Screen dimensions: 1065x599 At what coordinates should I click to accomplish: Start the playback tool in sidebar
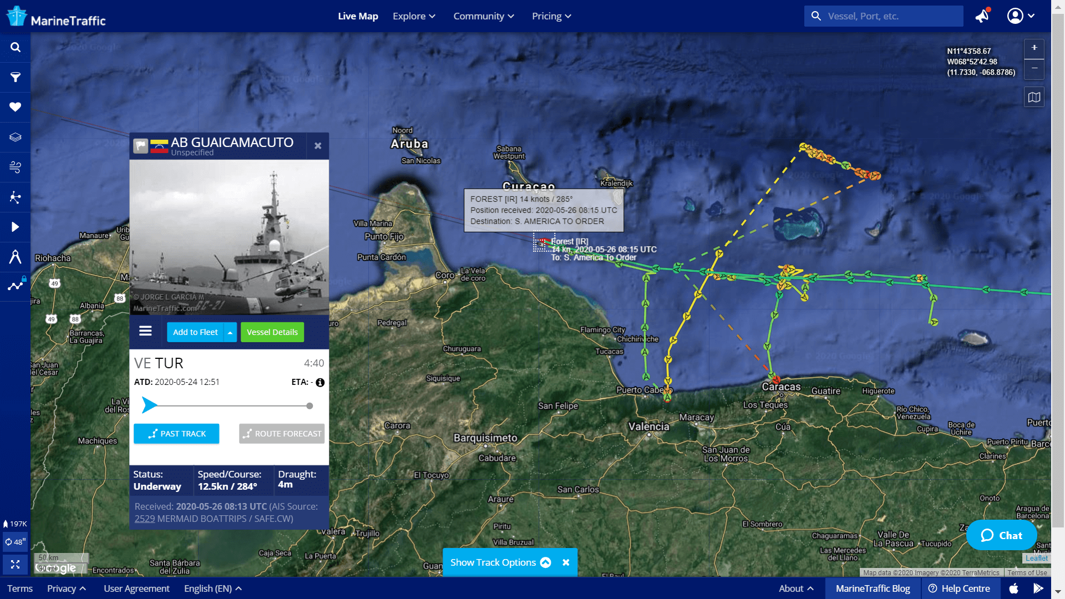point(15,227)
